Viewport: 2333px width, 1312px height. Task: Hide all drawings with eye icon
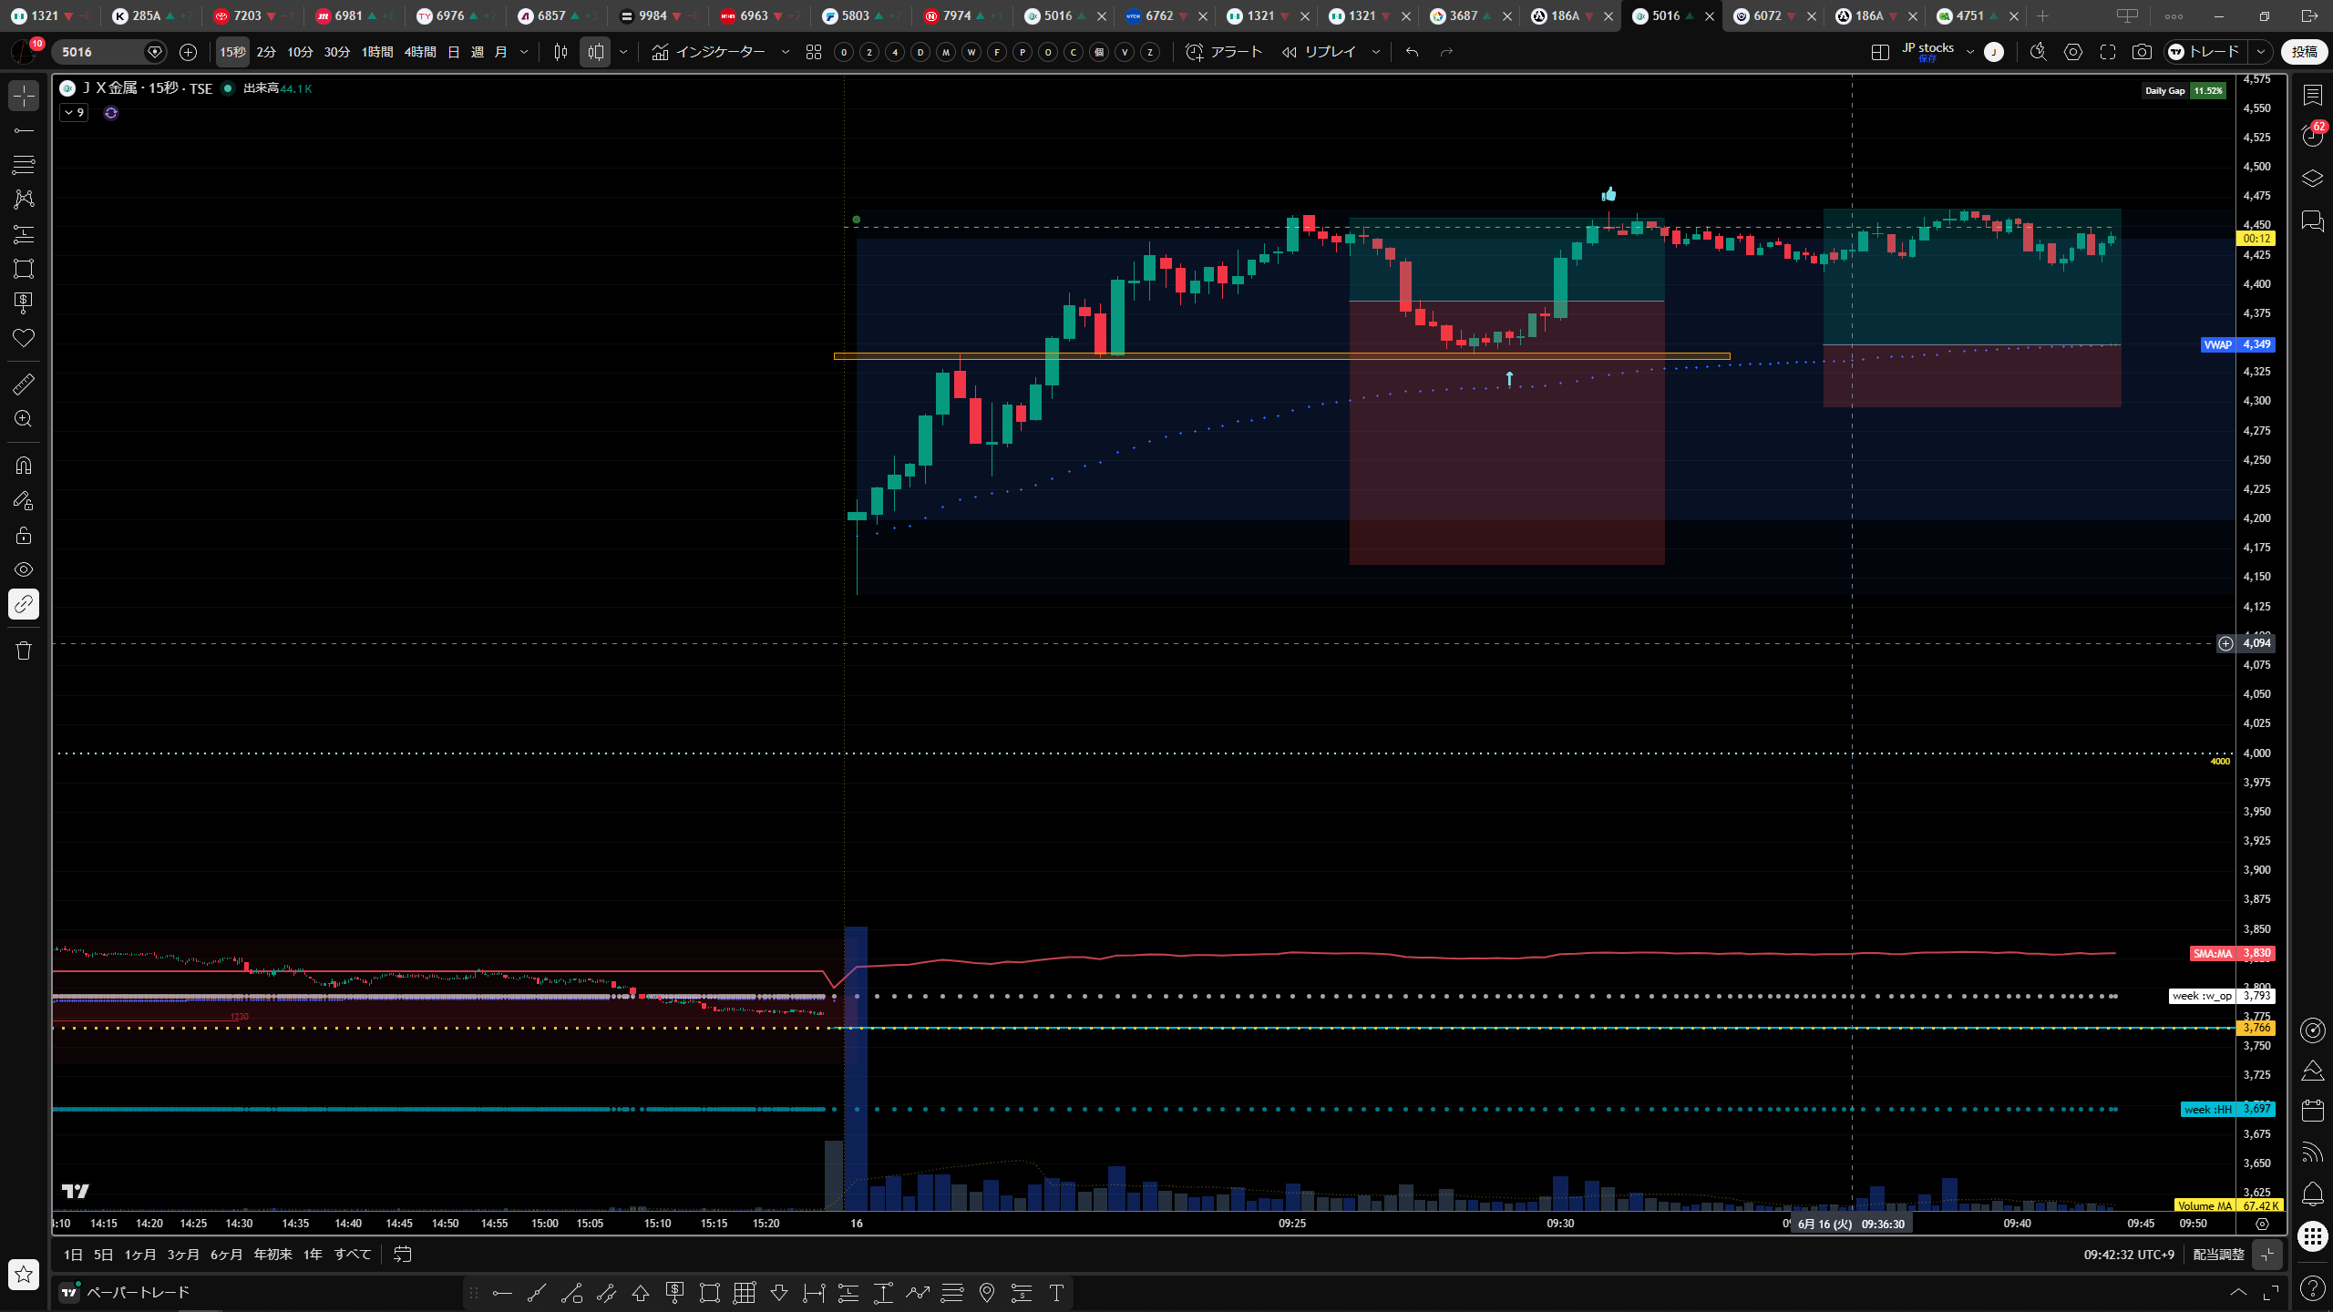click(24, 569)
